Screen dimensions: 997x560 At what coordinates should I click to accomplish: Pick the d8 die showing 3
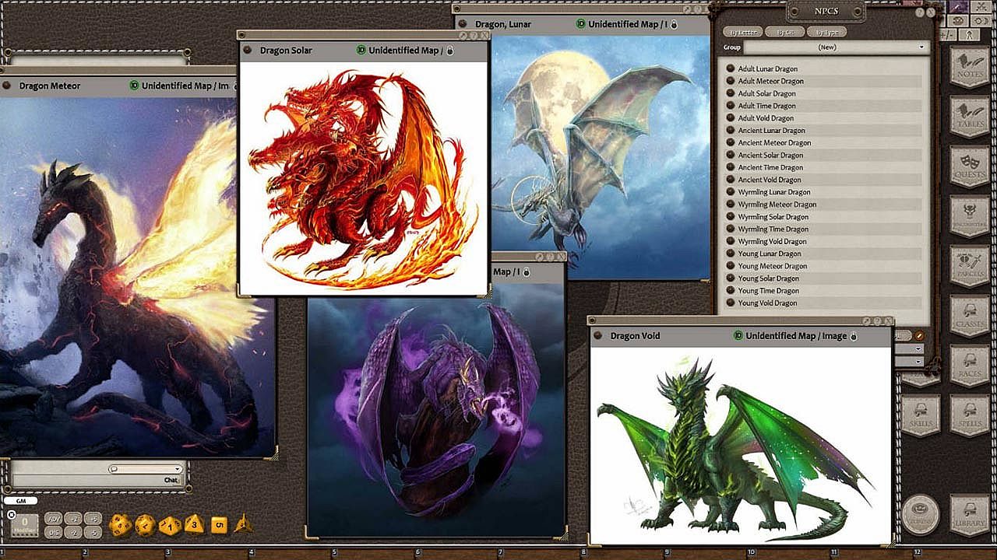click(193, 524)
